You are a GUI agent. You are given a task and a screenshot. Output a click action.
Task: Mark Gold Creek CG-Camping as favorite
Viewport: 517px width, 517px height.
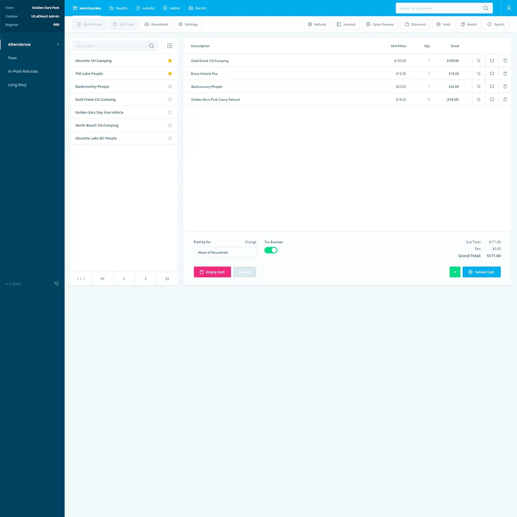(170, 99)
